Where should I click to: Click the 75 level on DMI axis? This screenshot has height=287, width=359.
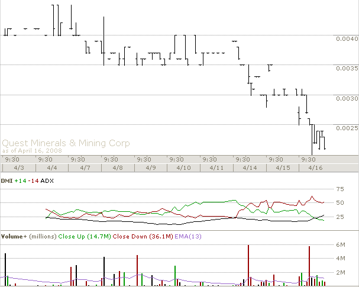pos(340,189)
